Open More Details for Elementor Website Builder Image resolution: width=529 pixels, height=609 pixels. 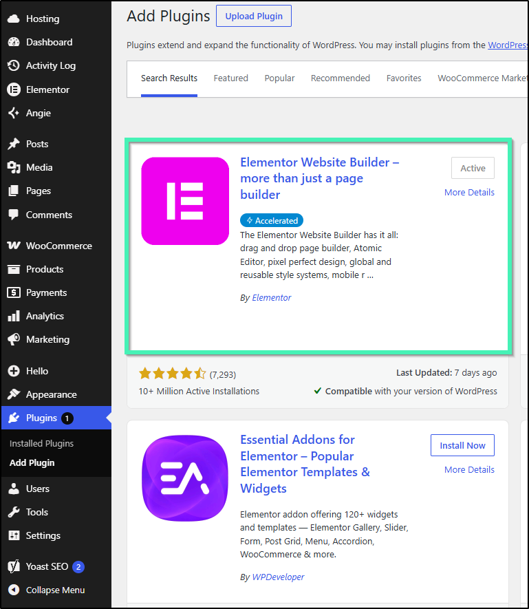[469, 192]
